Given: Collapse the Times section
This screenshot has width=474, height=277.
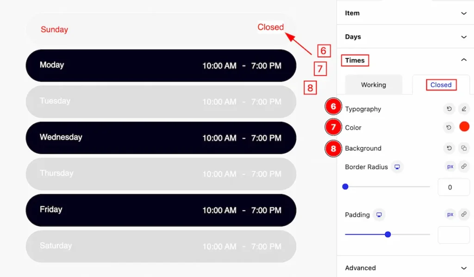Looking at the screenshot, I should click(x=405, y=60).
